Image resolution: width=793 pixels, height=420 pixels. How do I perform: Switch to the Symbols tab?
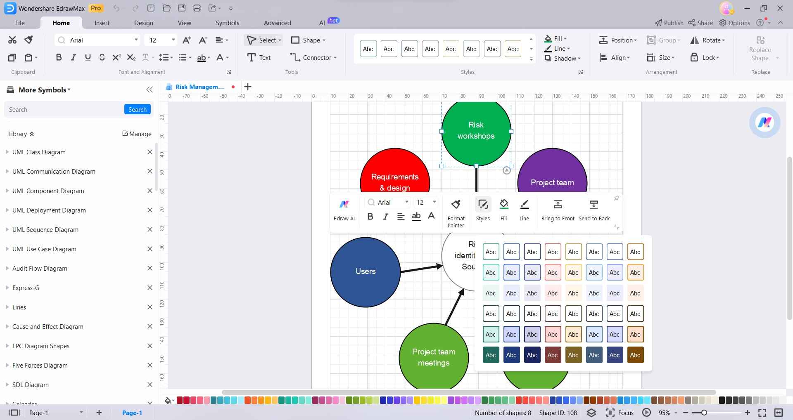click(227, 23)
